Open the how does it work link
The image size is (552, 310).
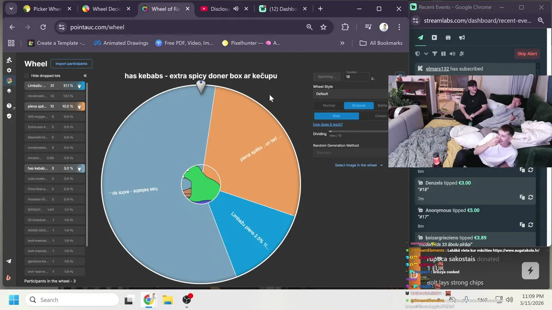coord(328,124)
